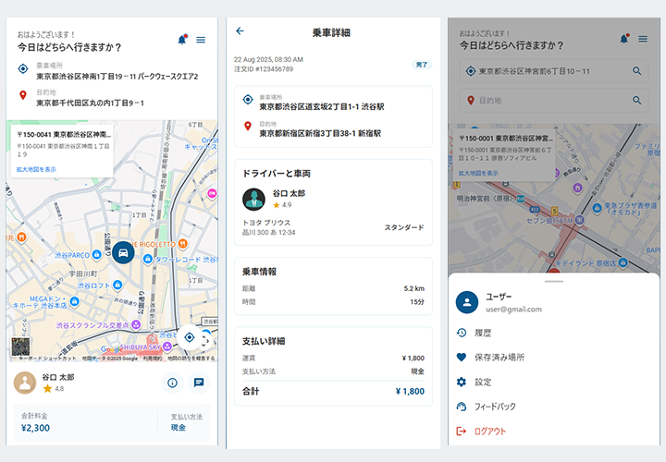Tap the car marker on the Shibuya map
Viewport: 666px width, 462px height.
(122, 252)
